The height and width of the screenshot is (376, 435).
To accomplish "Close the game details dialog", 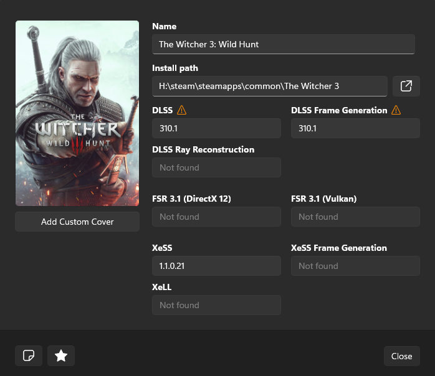I will point(401,356).
